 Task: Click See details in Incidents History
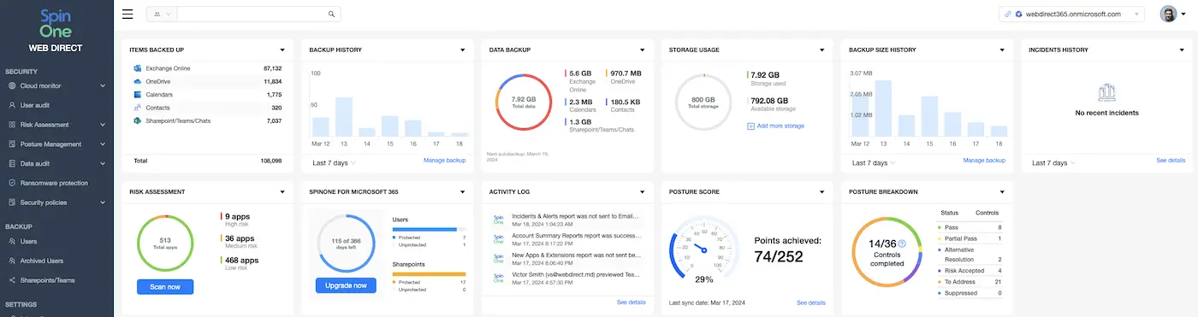(1171, 161)
